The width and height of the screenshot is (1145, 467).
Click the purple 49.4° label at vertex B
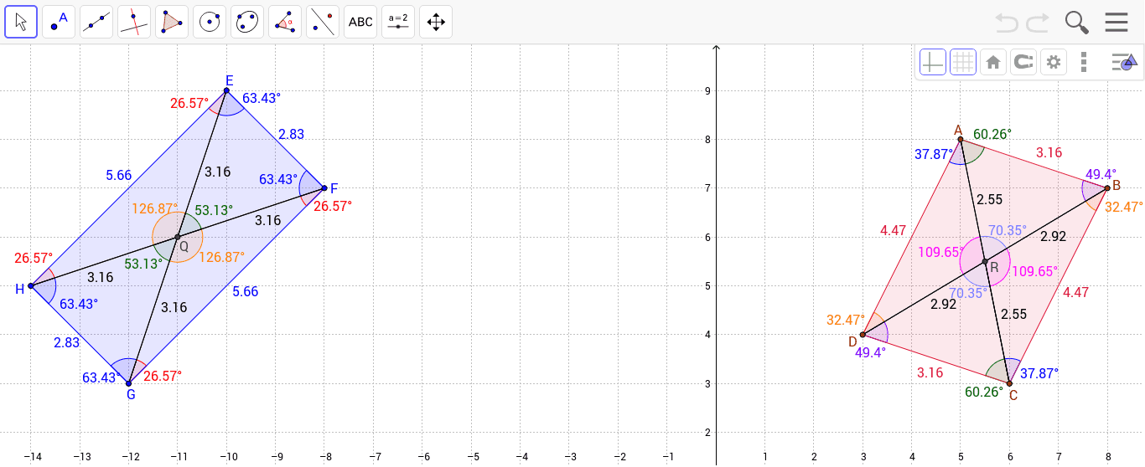click(1101, 174)
